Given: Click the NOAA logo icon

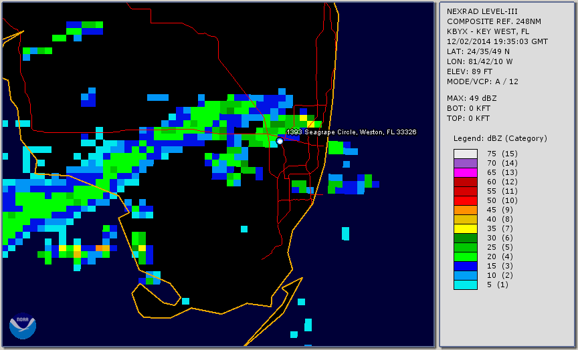Looking at the screenshot, I should (23, 326).
